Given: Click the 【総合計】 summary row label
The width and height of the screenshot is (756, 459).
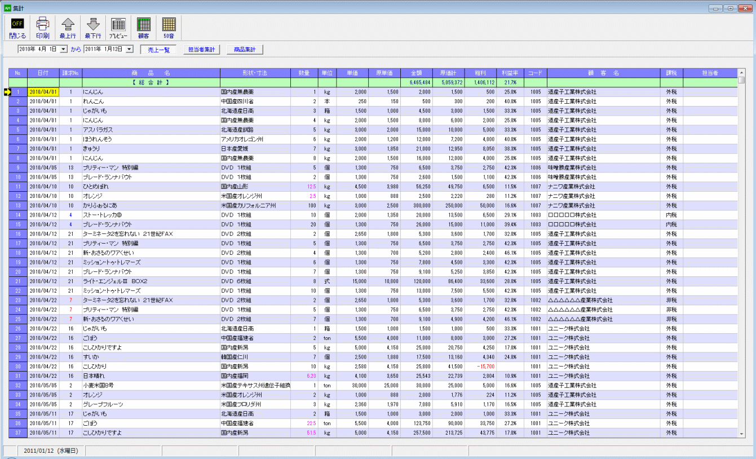Looking at the screenshot, I should click(x=151, y=82).
